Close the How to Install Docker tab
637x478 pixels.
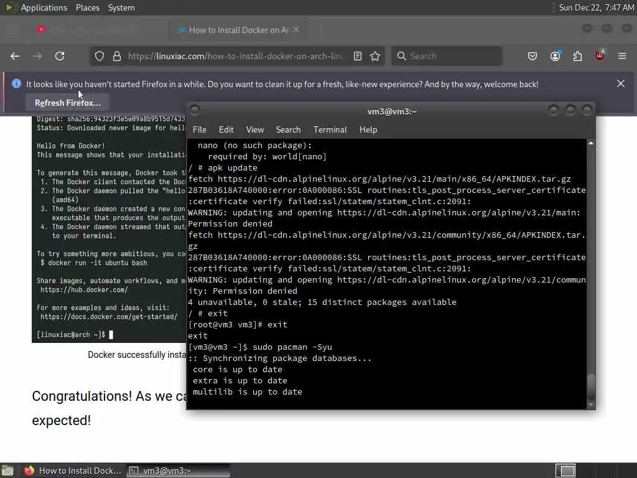296,30
